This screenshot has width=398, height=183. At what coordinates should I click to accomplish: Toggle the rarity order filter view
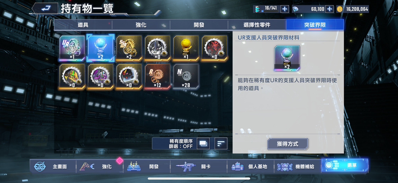203,144
